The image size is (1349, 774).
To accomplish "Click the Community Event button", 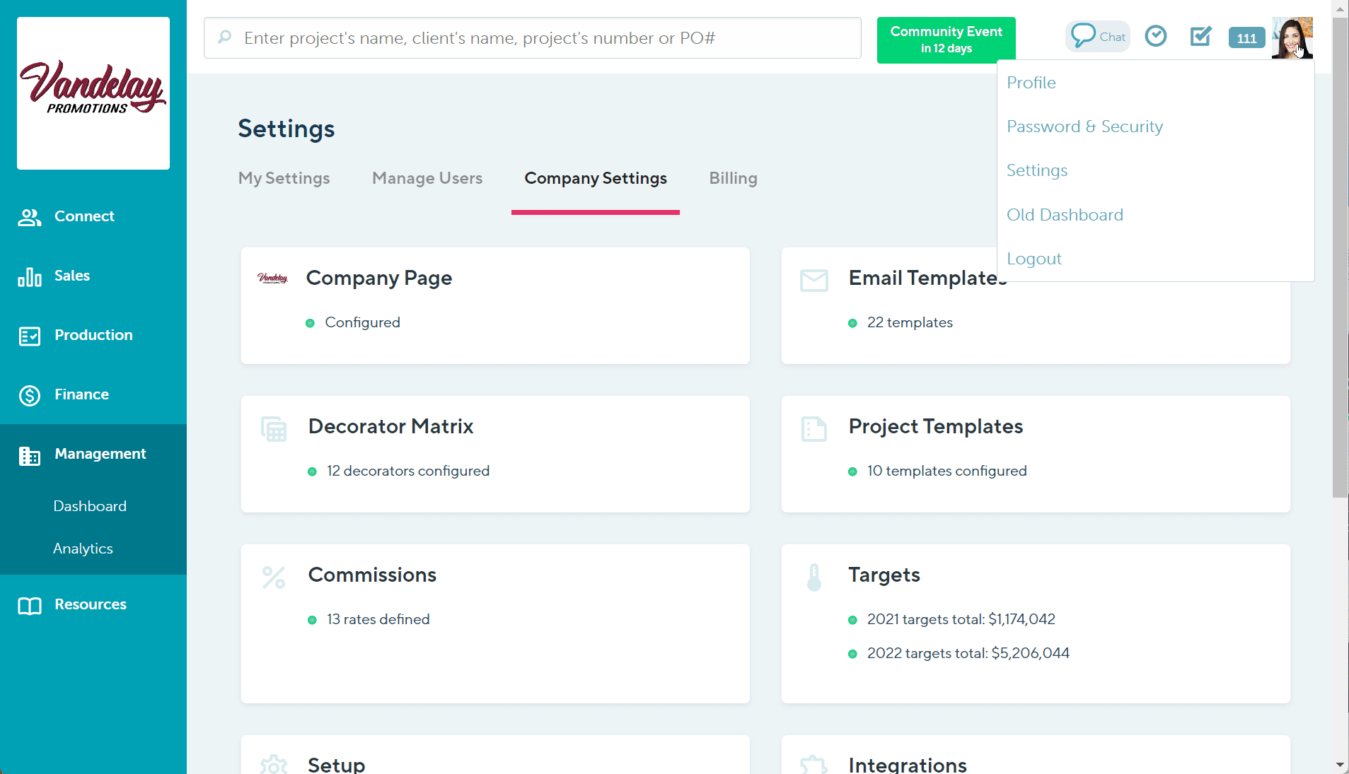I will click(946, 40).
